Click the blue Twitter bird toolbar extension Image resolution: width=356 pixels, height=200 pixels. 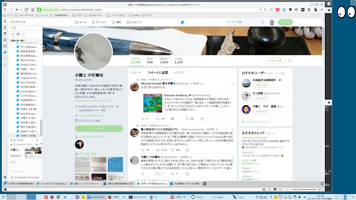[x=322, y=10]
